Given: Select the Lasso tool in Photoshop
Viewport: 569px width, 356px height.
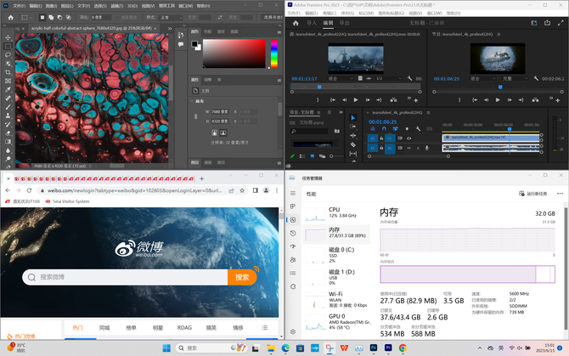Looking at the screenshot, I should (8, 54).
